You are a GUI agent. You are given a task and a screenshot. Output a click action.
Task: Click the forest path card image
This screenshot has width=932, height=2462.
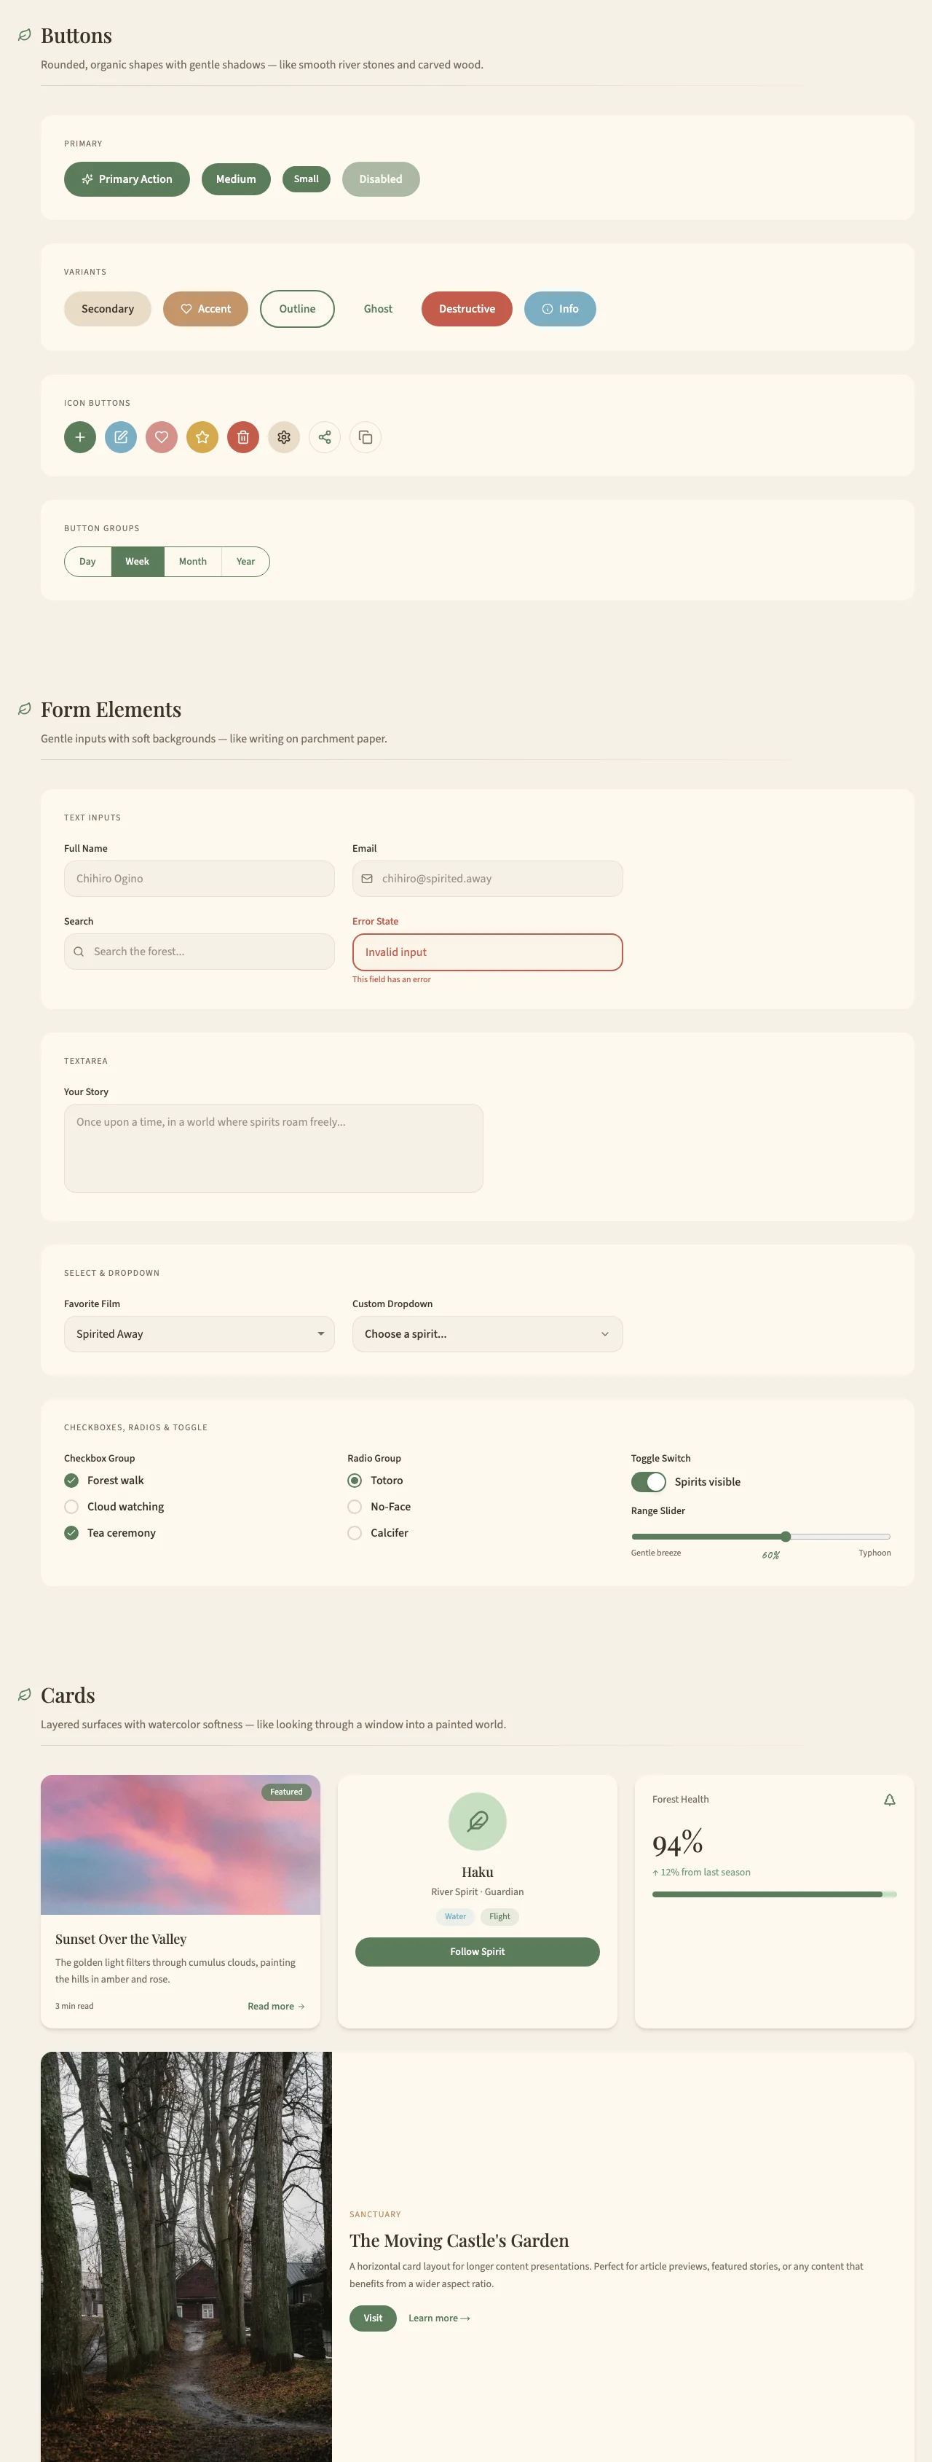186,2257
